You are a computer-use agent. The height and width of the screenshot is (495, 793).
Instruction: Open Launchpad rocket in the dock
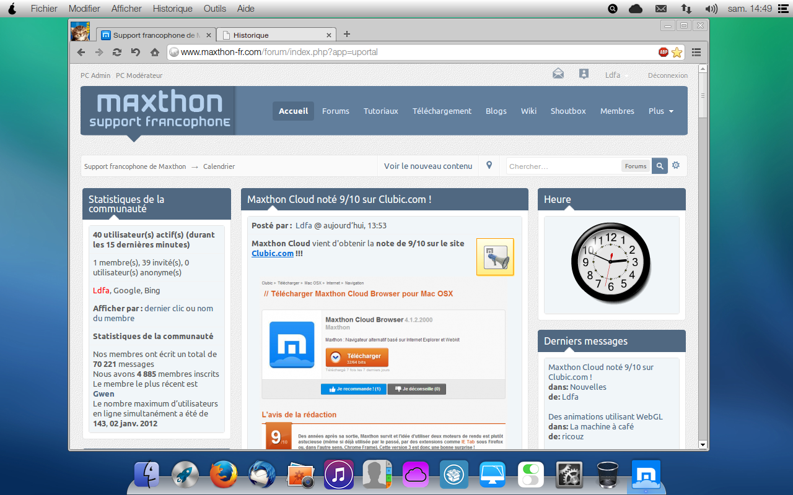[185, 475]
